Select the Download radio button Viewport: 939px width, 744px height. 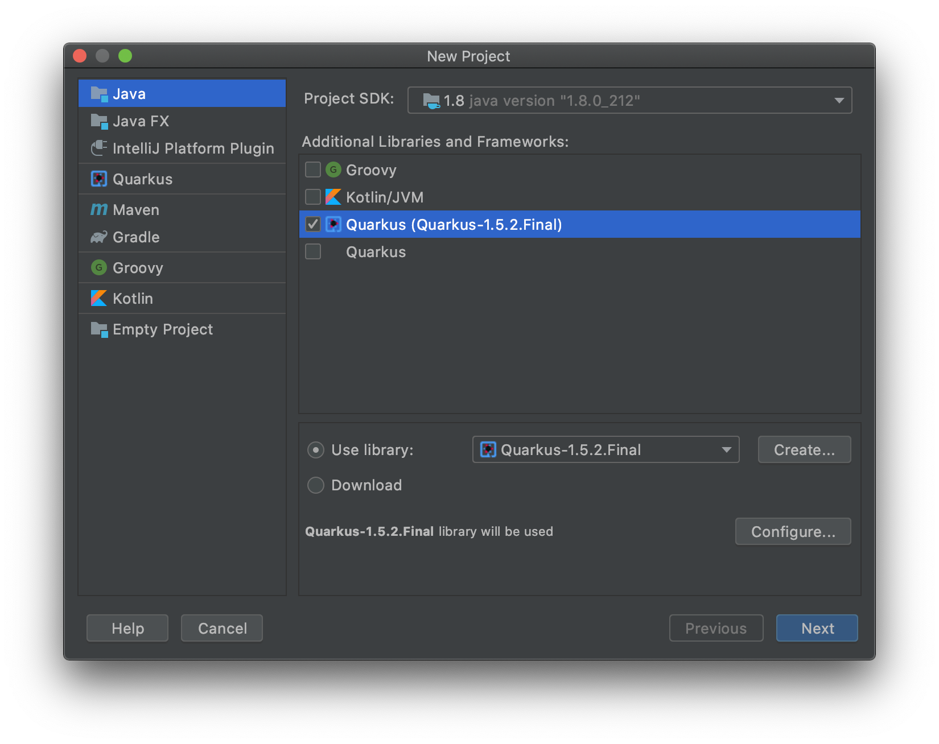(316, 485)
